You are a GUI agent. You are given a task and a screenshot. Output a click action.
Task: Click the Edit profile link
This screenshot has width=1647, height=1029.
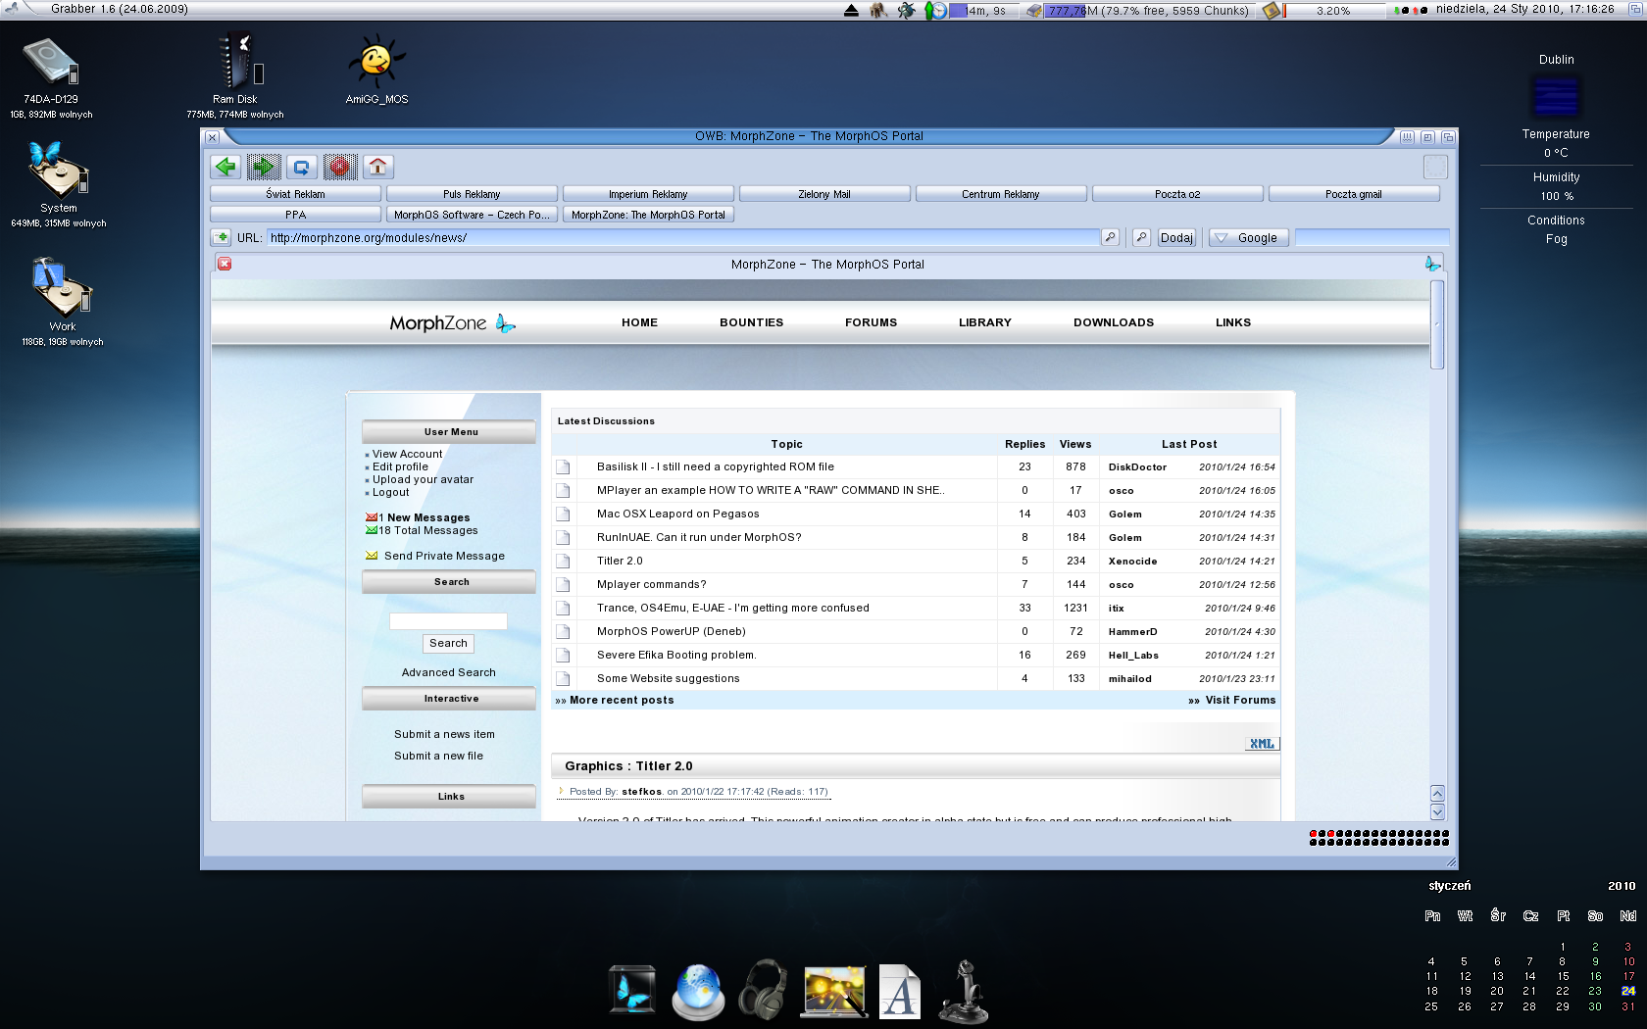[400, 466]
